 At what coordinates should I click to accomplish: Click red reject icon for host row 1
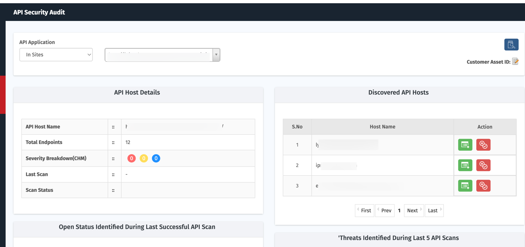[x=483, y=145]
